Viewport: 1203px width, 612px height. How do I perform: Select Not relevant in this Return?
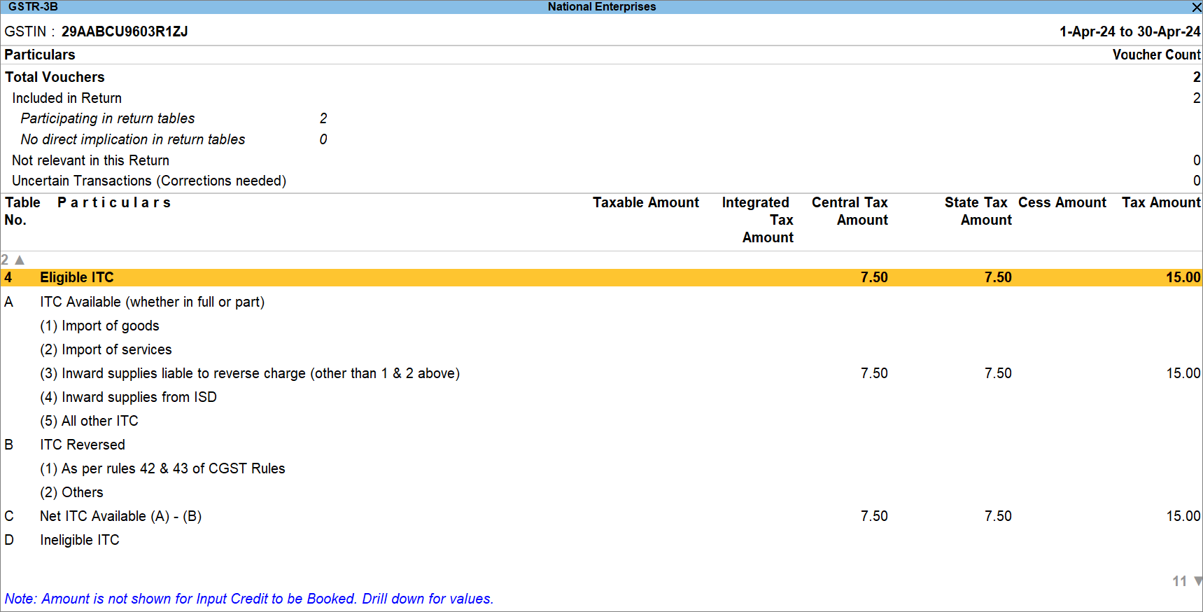(x=90, y=160)
